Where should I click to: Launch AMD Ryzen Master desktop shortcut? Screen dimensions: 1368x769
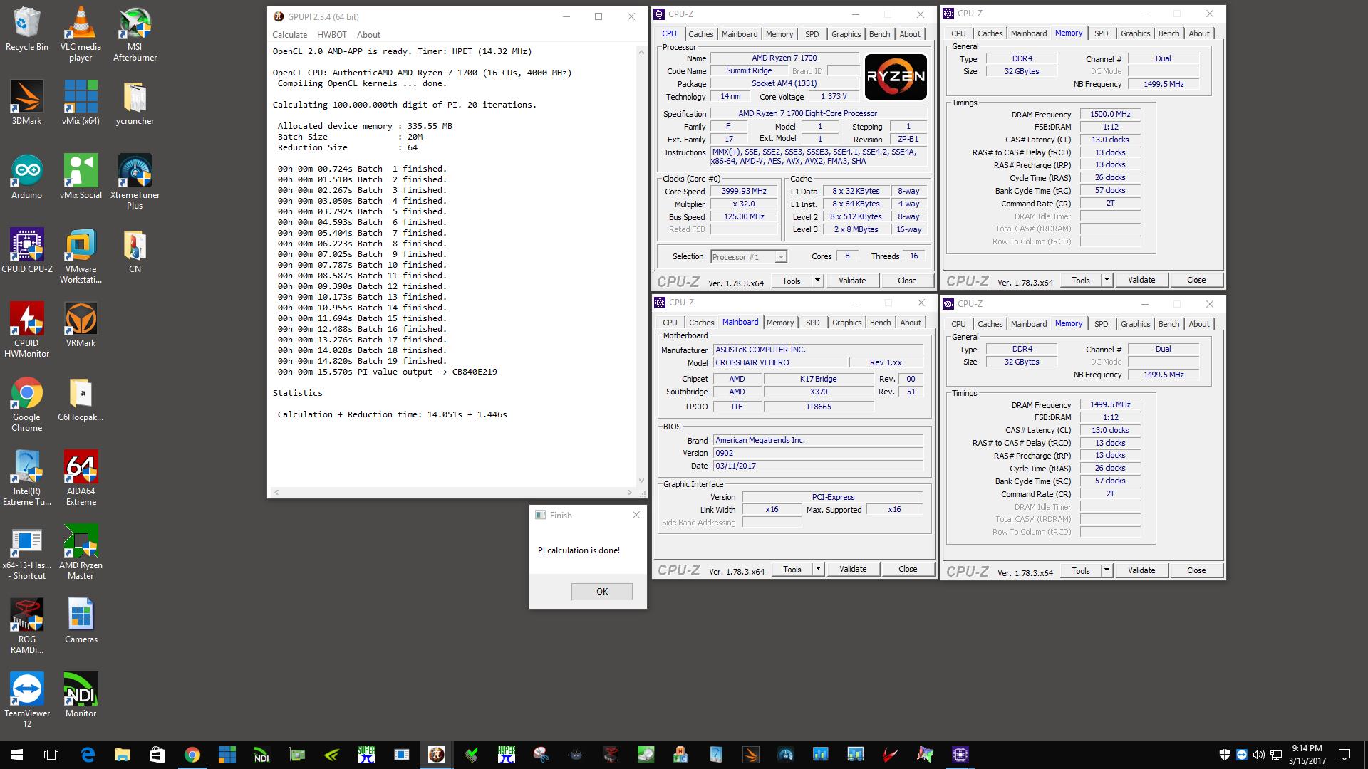(81, 553)
